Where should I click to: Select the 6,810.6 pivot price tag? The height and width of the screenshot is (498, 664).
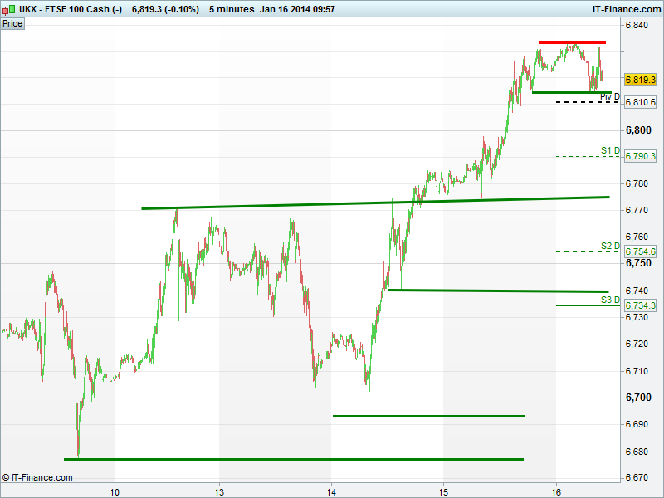640,102
